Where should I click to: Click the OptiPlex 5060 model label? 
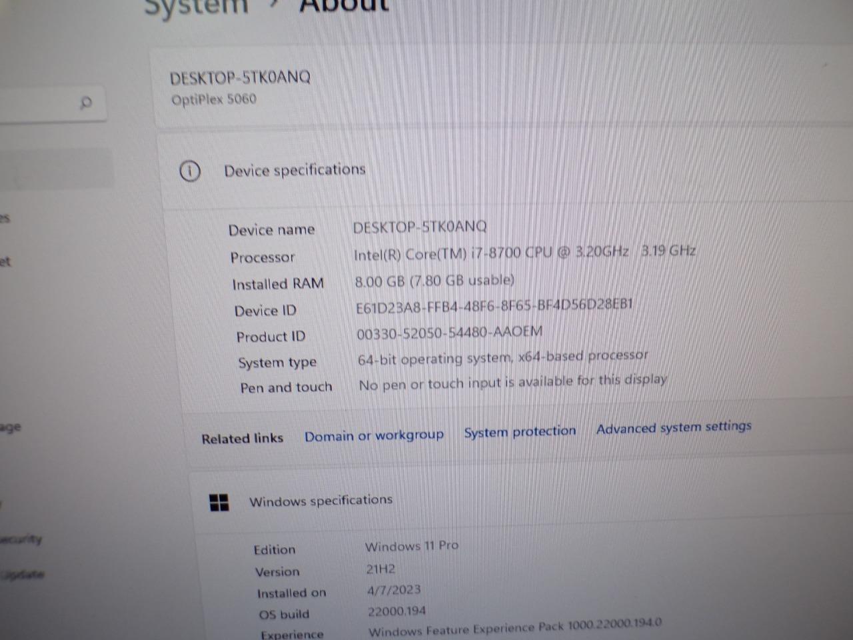click(x=214, y=100)
